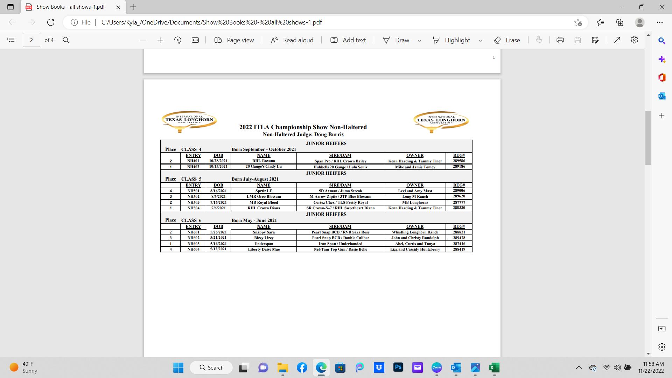This screenshot has height=378, width=672.
Task: Toggle the Erase tool
Action: [507, 40]
